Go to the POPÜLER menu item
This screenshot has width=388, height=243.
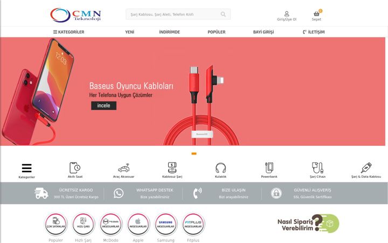[x=217, y=32]
